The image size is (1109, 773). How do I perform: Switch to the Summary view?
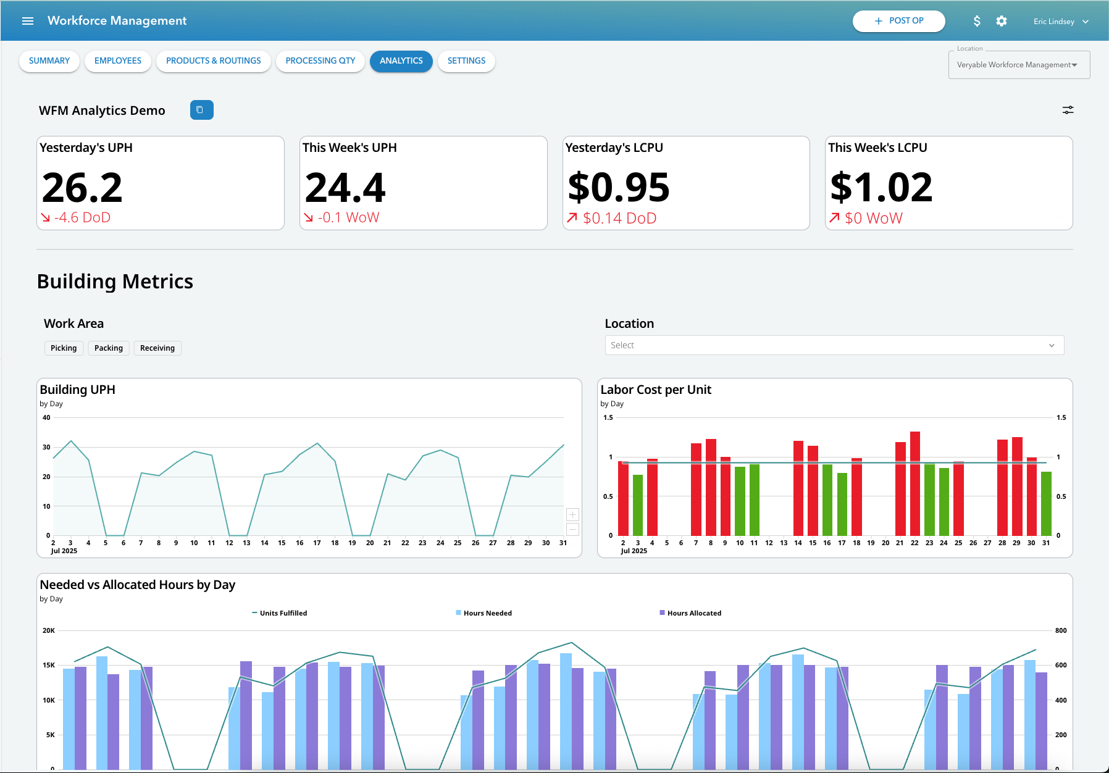49,61
